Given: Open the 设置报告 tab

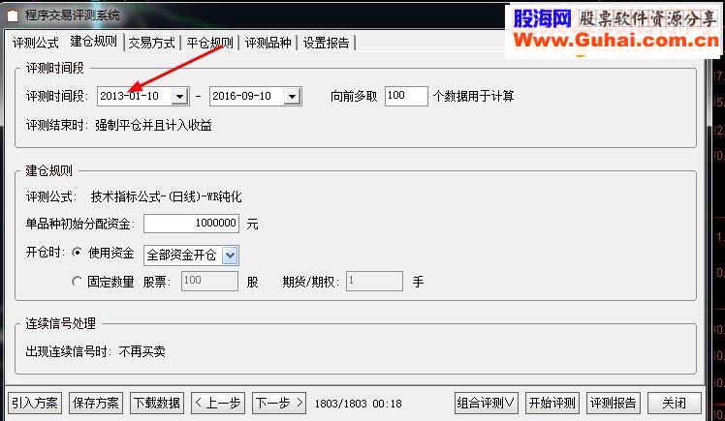Looking at the screenshot, I should coord(326,43).
